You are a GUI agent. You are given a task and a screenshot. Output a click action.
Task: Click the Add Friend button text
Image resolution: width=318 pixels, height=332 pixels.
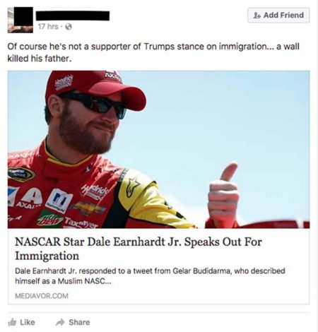[283, 15]
